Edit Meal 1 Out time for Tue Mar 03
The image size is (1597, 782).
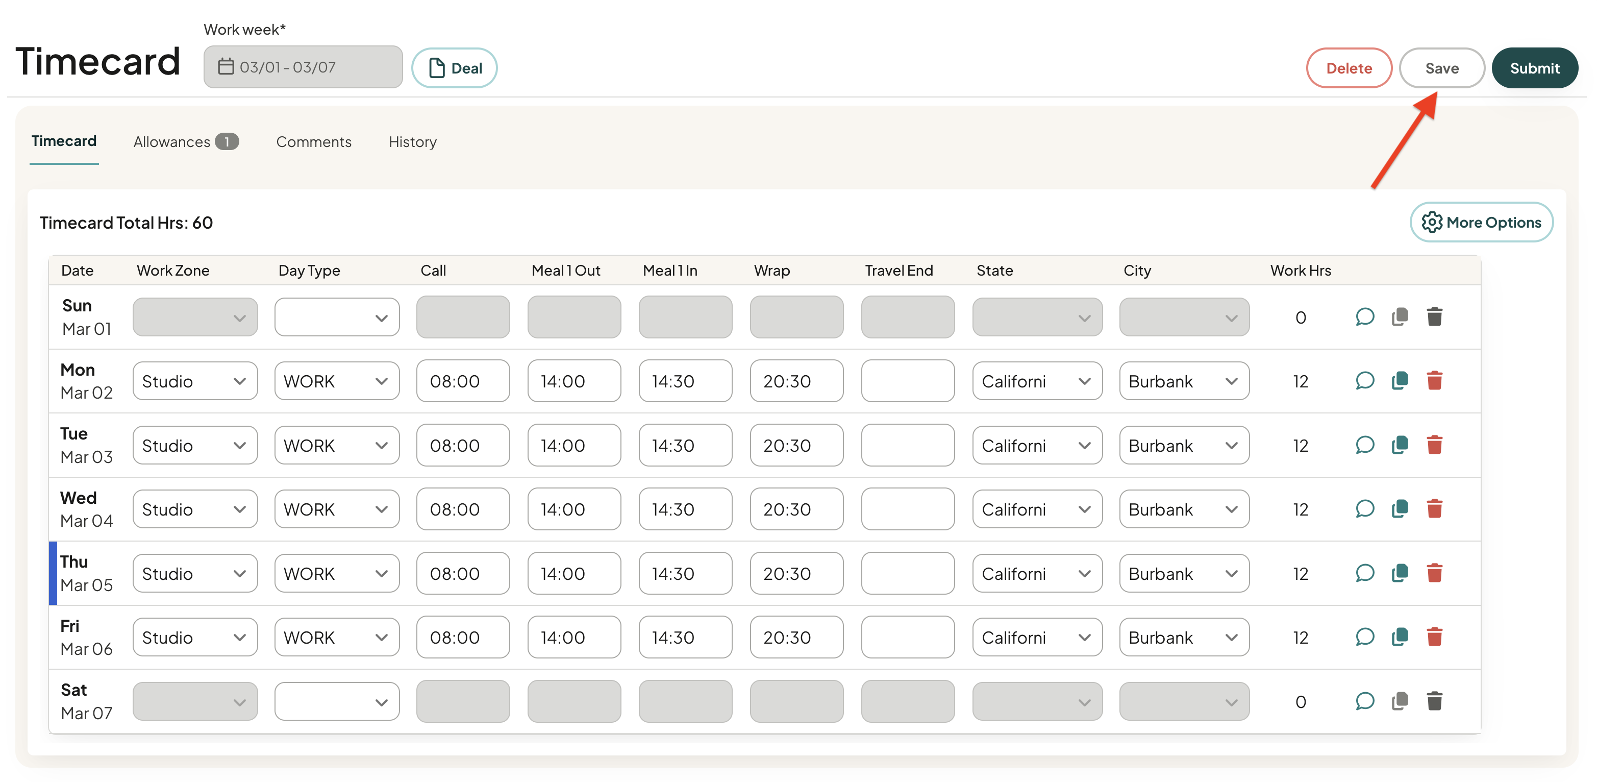coord(574,445)
